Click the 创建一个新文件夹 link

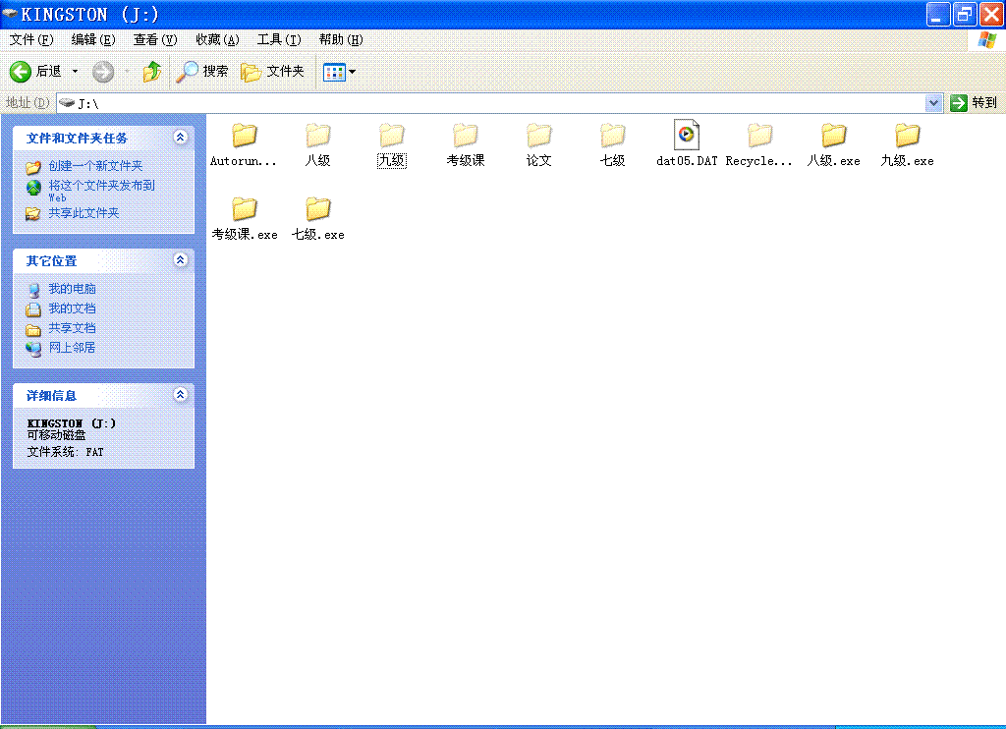(x=95, y=166)
